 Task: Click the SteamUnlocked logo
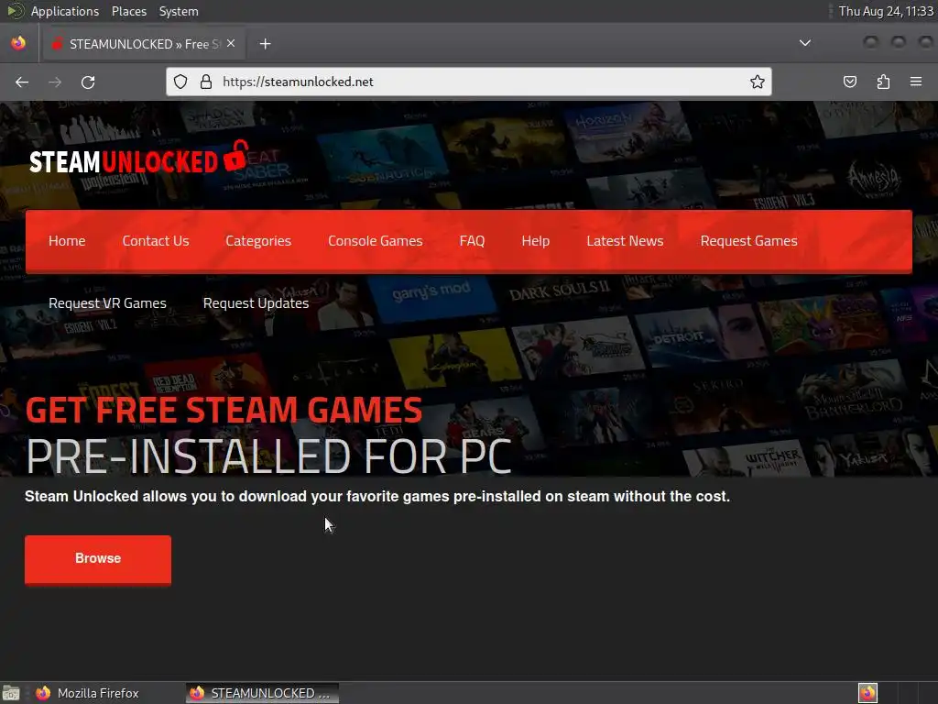pyautogui.click(x=138, y=158)
